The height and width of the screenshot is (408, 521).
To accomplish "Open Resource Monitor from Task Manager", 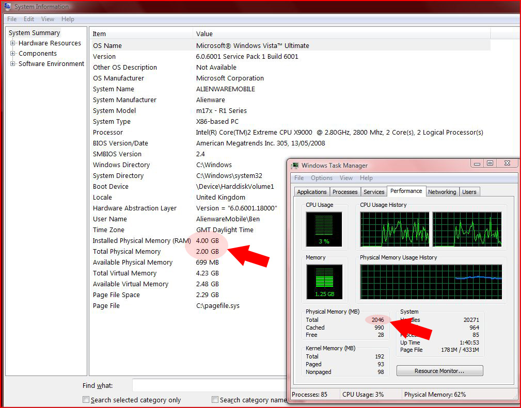I will [x=439, y=371].
